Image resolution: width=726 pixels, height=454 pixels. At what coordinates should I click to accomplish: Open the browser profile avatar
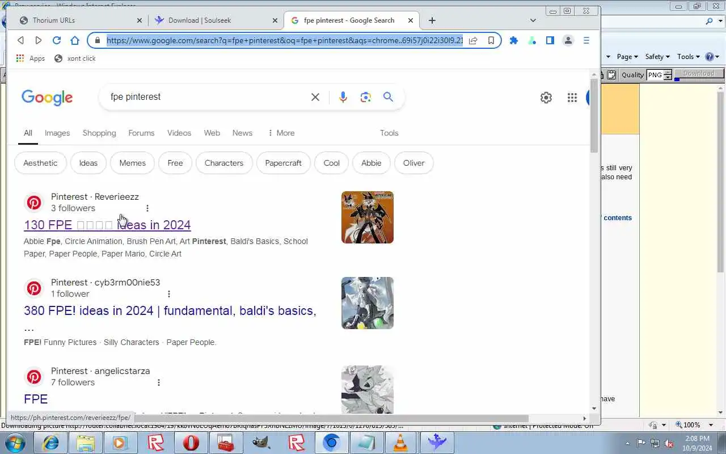click(x=568, y=40)
